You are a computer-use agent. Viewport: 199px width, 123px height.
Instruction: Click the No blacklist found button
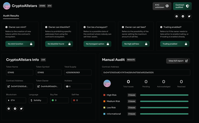pyautogui.click(x=59, y=44)
